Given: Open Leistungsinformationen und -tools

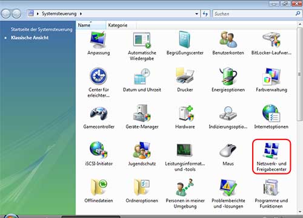Looking at the screenshot, I should pyautogui.click(x=185, y=157).
